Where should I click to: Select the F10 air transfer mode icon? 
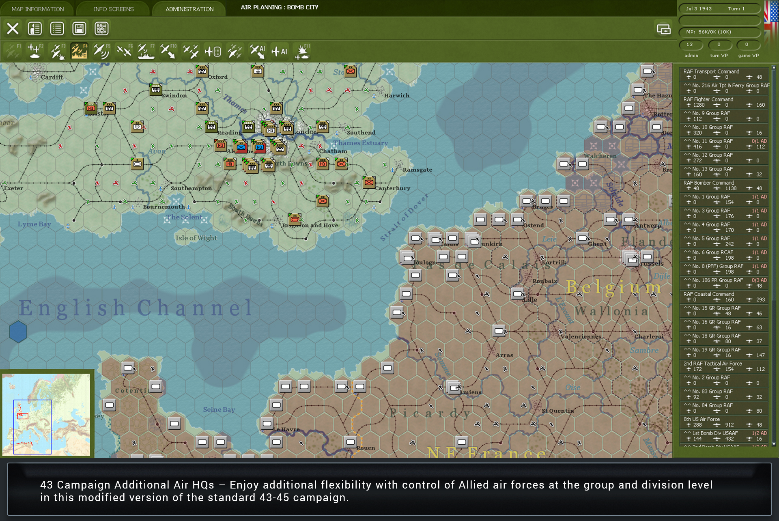[168, 51]
